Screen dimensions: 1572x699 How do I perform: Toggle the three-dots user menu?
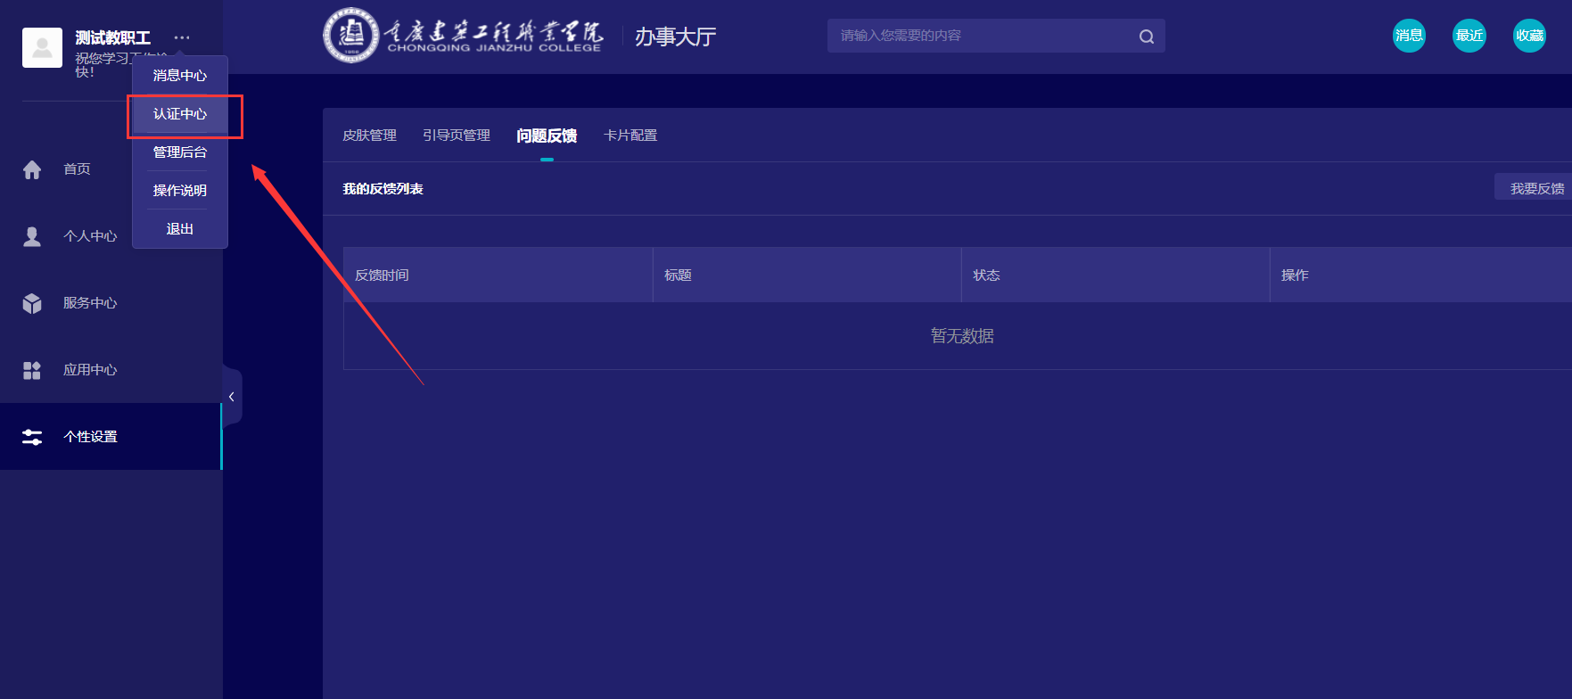tap(182, 37)
